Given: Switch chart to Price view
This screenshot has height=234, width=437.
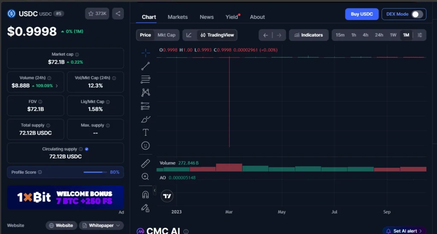Looking at the screenshot, I should 145,35.
